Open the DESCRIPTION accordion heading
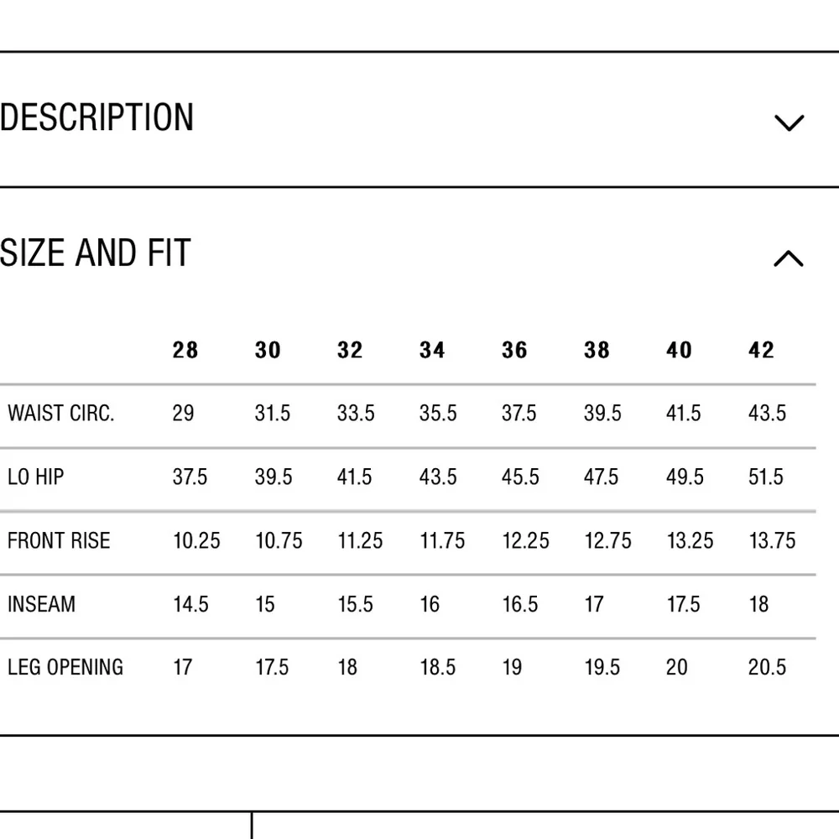The height and width of the screenshot is (839, 839). point(96,117)
